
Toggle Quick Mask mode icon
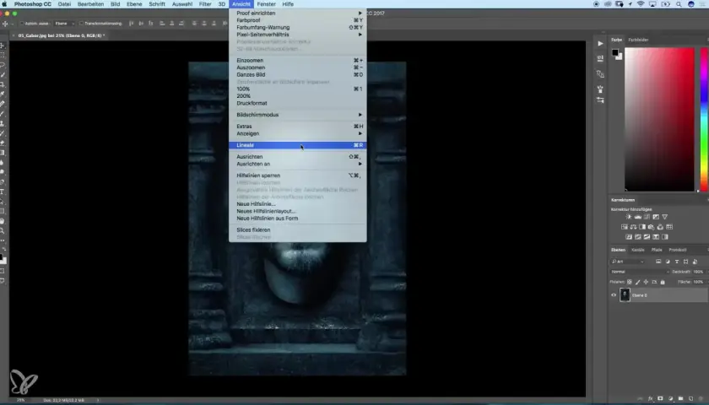tap(3, 271)
